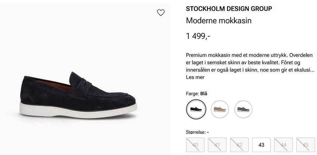Click the Størrelse label text
The height and width of the screenshot is (155, 317).
(196, 132)
